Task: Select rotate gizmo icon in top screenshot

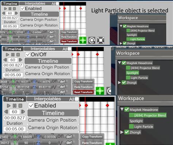Action: pyautogui.click(x=92, y=40)
